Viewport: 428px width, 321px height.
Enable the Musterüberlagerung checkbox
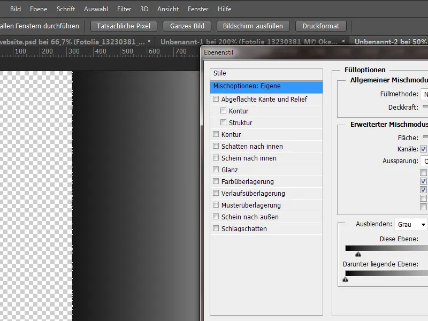(x=216, y=204)
